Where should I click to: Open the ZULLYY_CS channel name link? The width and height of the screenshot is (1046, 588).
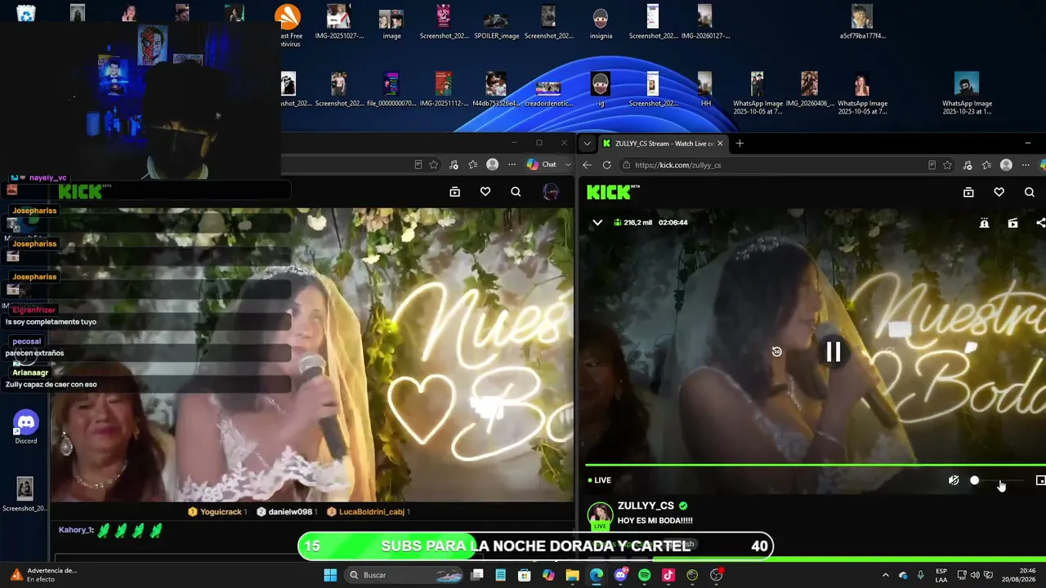click(x=647, y=506)
